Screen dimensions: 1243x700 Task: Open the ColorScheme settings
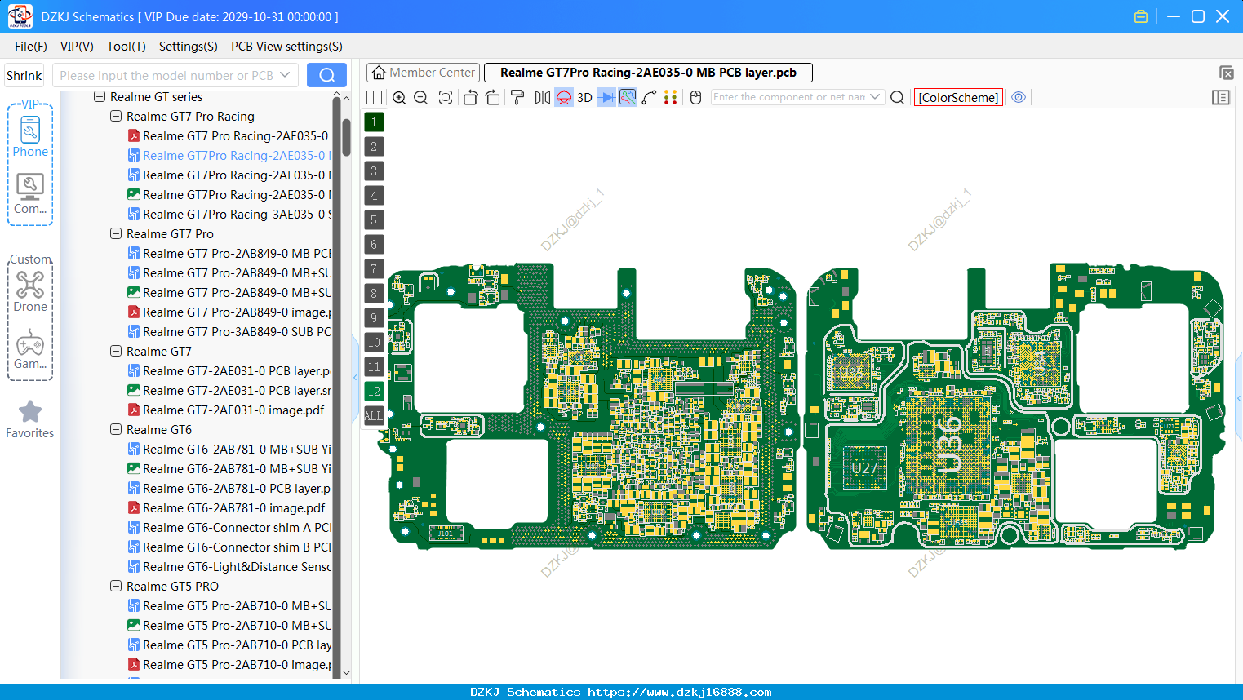958,97
